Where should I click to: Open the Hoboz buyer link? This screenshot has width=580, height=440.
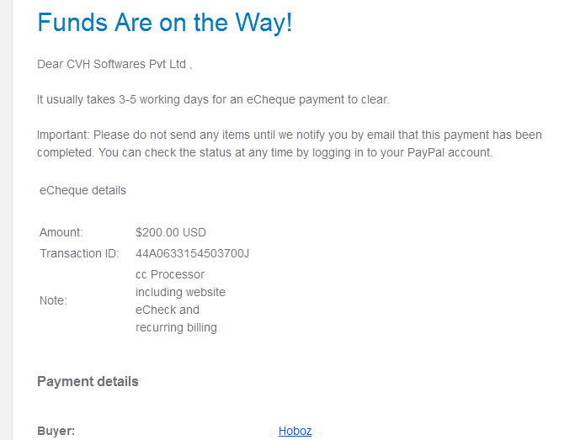point(295,431)
